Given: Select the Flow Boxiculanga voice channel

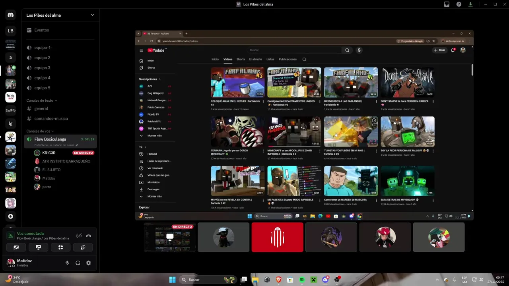Looking at the screenshot, I should [60, 141].
